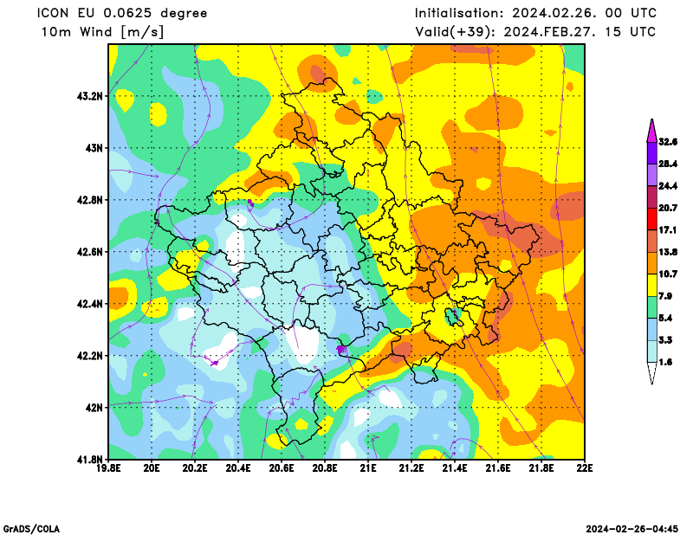Click the 22E longitude label

585,468
